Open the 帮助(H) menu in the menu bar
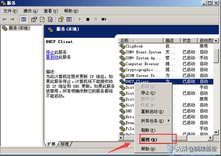 pyautogui.click(x=71, y=11)
